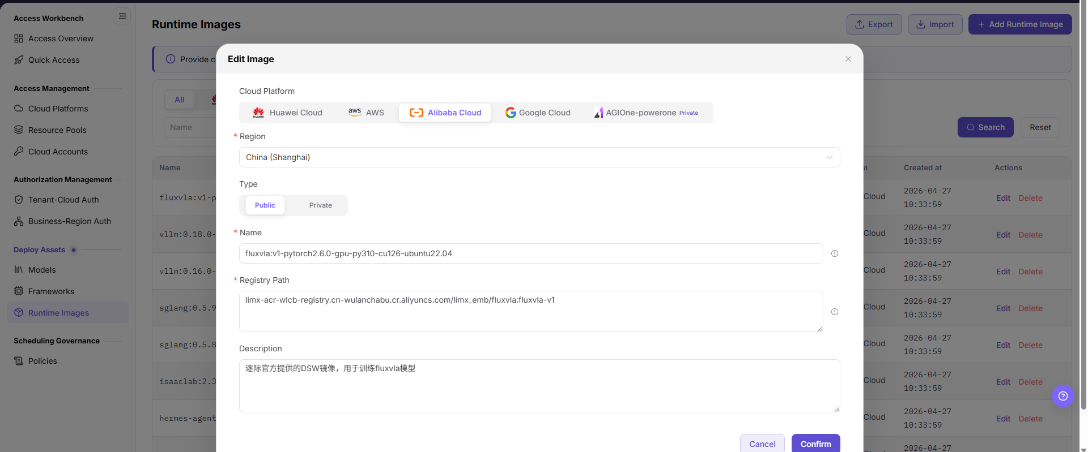Expand Region list via chevron arrow
The image size is (1088, 452).
(x=829, y=157)
